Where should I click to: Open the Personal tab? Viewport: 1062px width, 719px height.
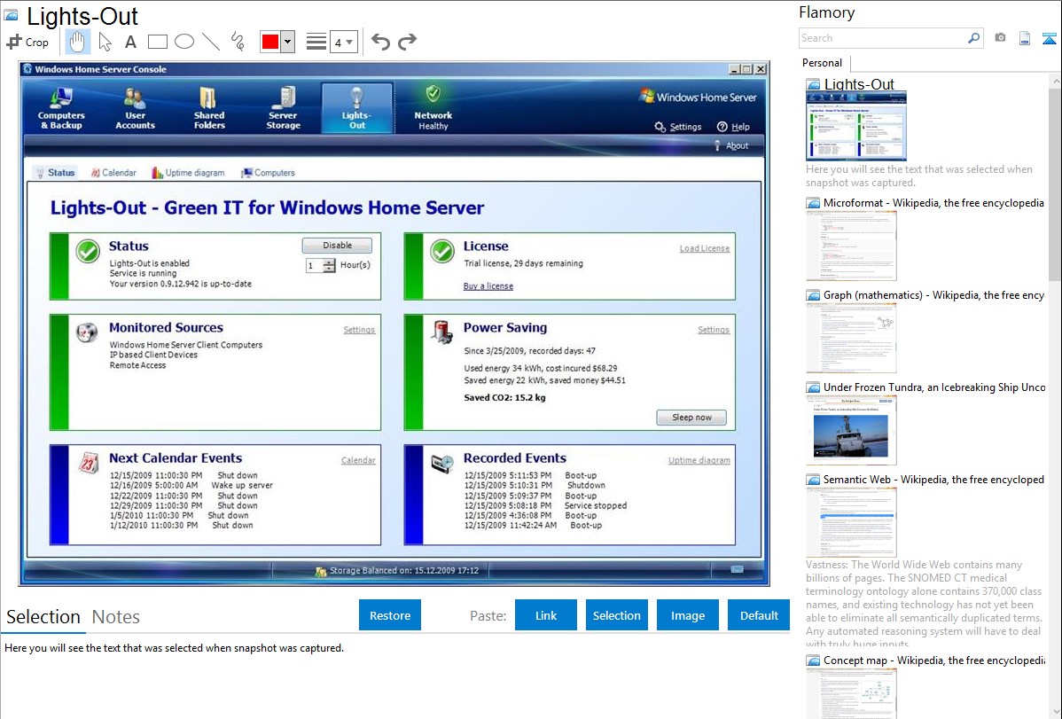pos(822,63)
